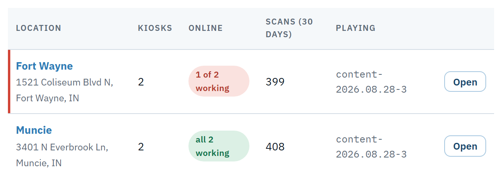Click Muncie content-2026.08.28-3 version

[371, 147]
